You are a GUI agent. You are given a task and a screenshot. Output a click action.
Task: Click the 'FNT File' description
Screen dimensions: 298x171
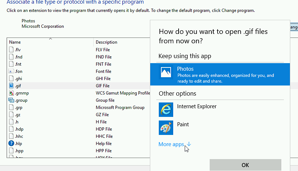[104, 64]
